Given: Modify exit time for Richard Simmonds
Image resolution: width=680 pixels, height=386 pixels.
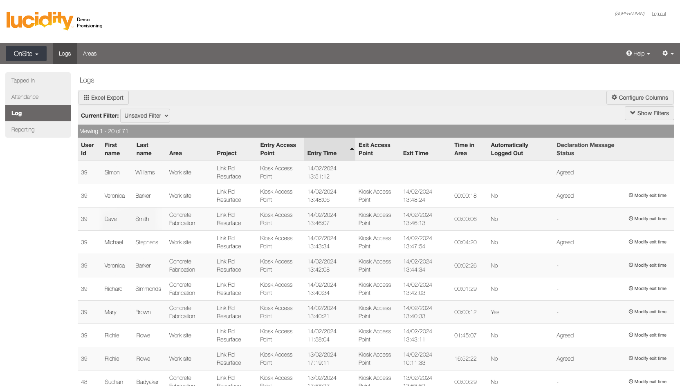Looking at the screenshot, I should pyautogui.click(x=647, y=289).
